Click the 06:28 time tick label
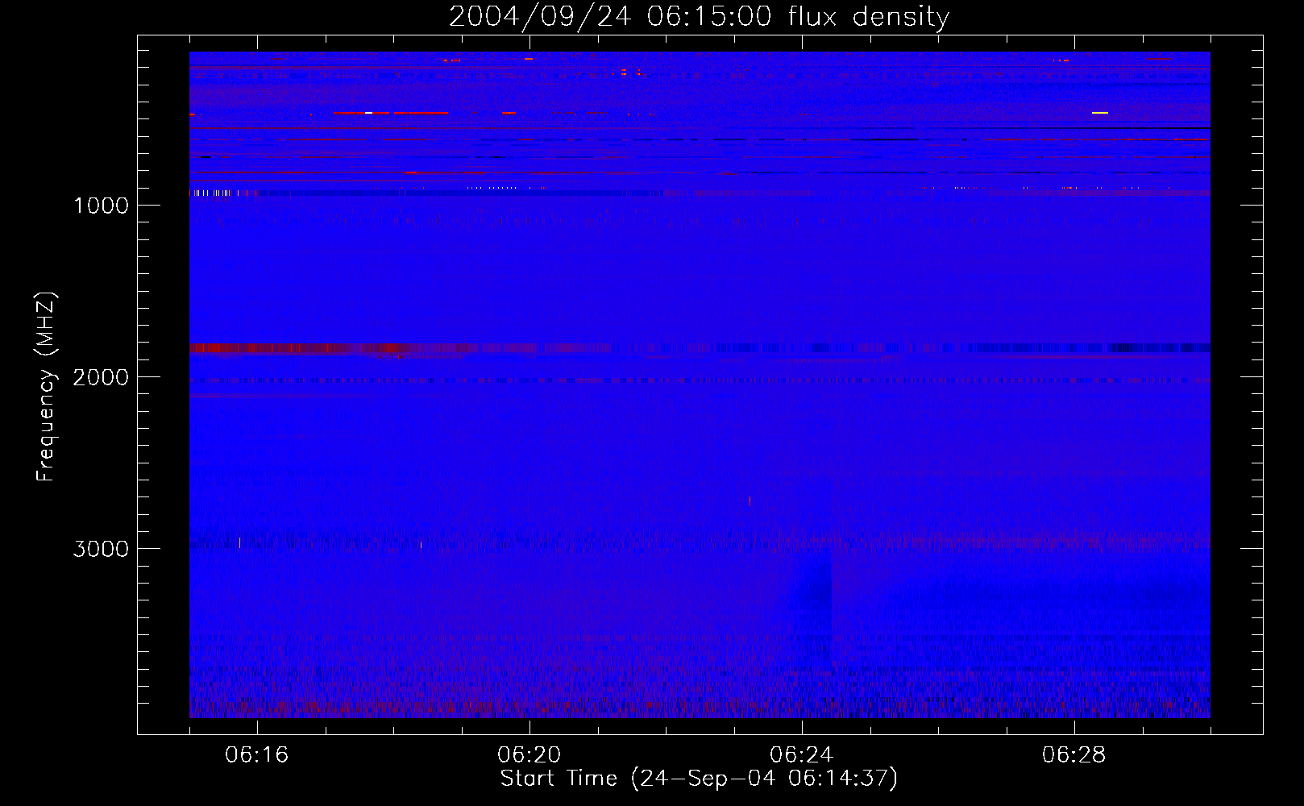The image size is (1304, 806). pyautogui.click(x=1074, y=755)
